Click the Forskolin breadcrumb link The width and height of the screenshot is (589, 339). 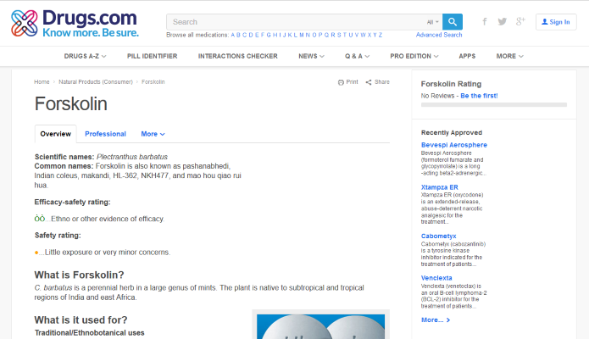click(153, 82)
